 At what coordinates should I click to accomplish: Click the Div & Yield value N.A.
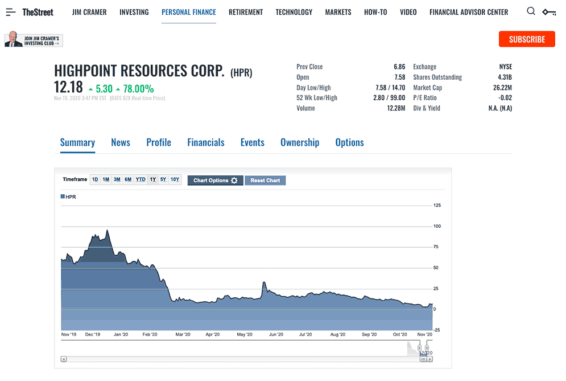click(x=500, y=108)
